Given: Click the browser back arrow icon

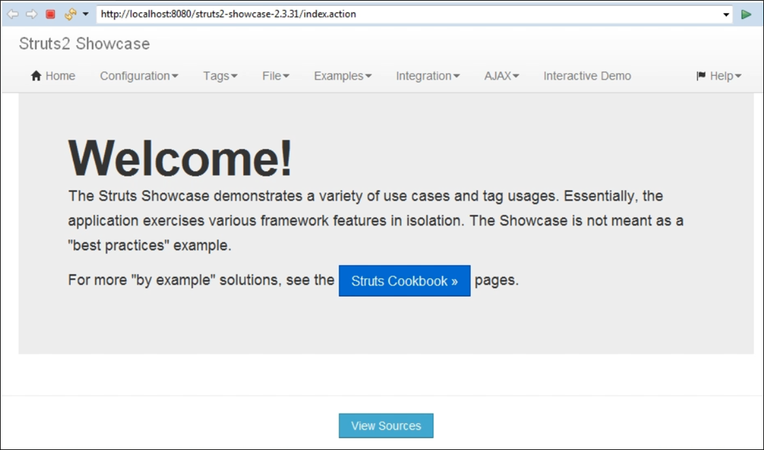Looking at the screenshot, I should [12, 14].
